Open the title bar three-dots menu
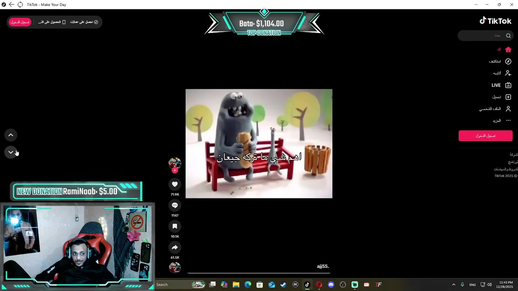Viewport: 518px width, 291px height. pos(476,4)
